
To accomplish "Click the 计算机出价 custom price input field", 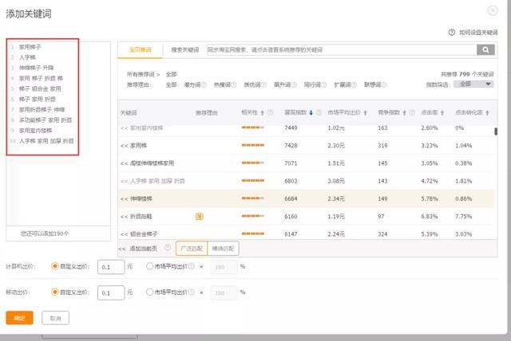I will click(x=110, y=267).
